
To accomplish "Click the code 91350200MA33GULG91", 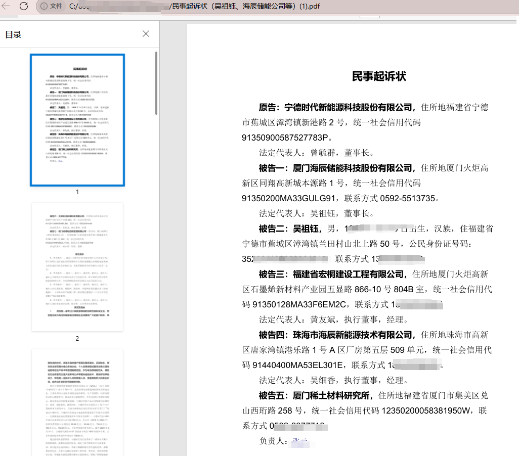I will pyautogui.click(x=288, y=199).
